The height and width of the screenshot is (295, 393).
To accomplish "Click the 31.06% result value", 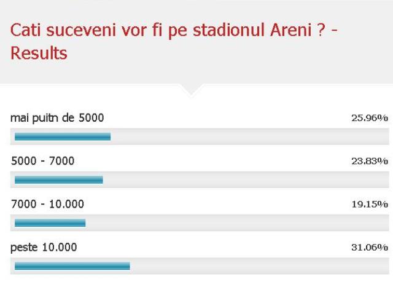I will click(x=370, y=247).
